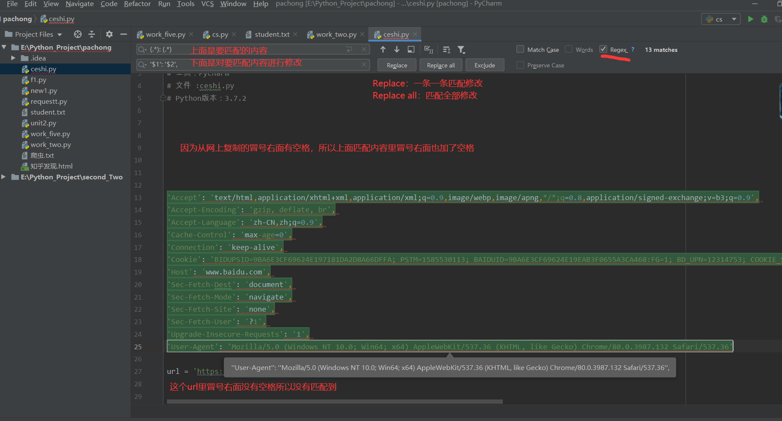Open search history in find field
This screenshot has width=782, height=421.
pyautogui.click(x=142, y=50)
